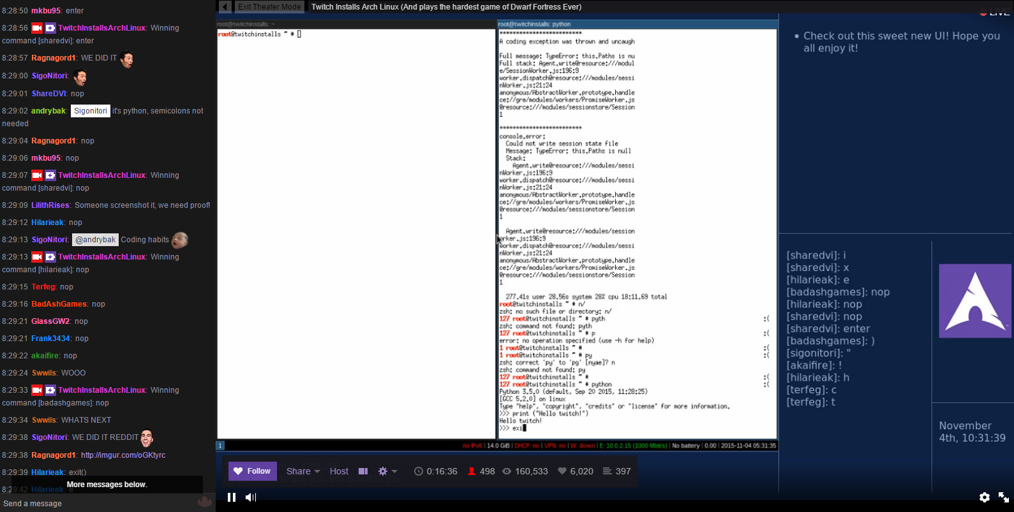The width and height of the screenshot is (1014, 512).
Task: Click username Hilarieak at 8:29:12
Action: pos(48,223)
